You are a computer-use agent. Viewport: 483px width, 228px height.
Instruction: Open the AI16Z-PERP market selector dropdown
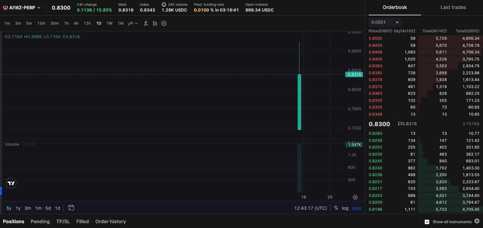point(22,8)
